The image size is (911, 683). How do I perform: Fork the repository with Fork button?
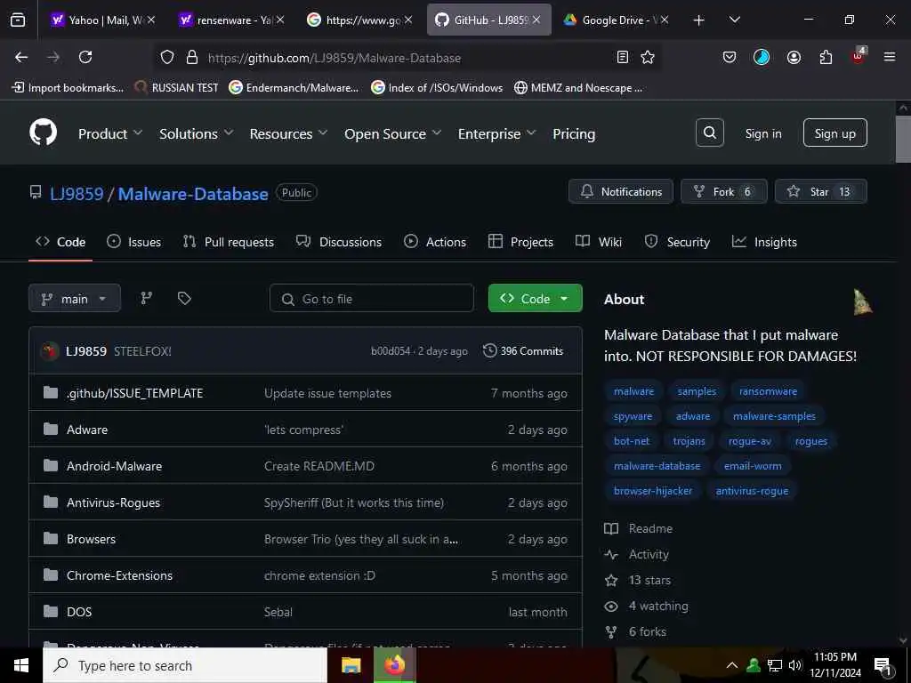tap(724, 192)
